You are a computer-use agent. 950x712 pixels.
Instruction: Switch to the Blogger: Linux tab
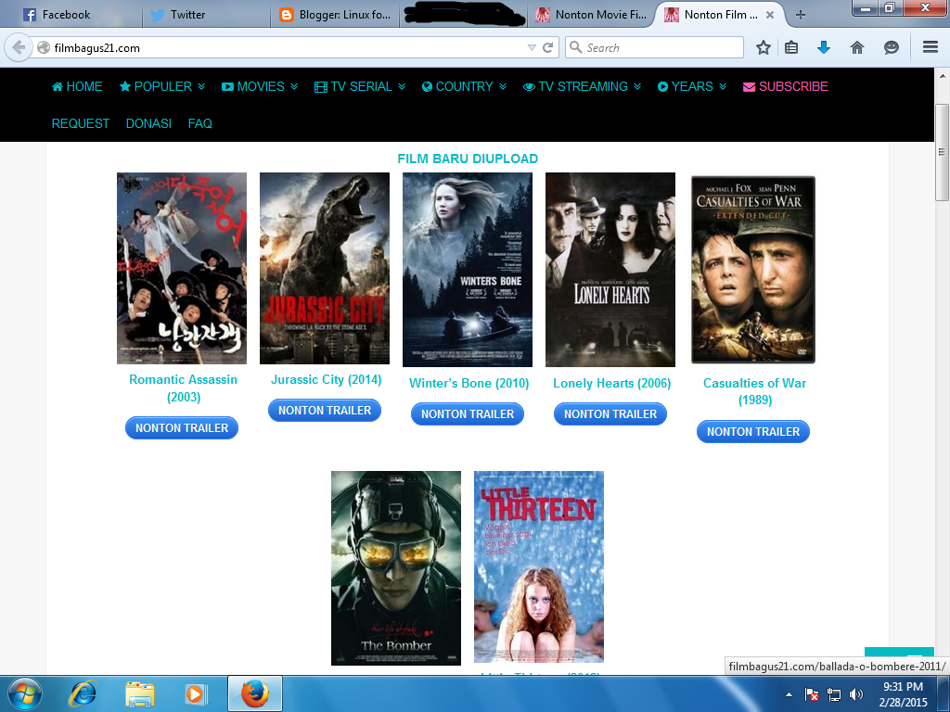(x=335, y=15)
